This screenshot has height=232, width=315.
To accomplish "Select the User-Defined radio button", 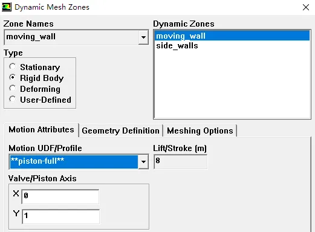I will (12, 99).
